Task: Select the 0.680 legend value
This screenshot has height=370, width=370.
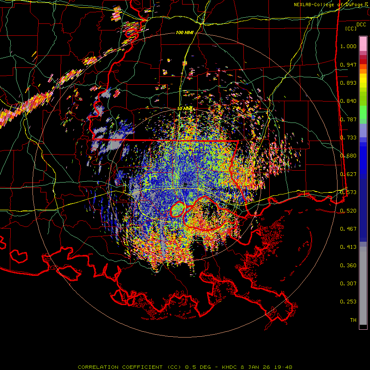Action: (x=348, y=156)
